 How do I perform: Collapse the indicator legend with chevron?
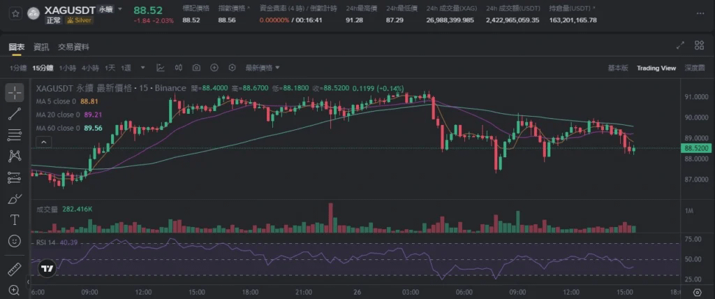pos(44,143)
